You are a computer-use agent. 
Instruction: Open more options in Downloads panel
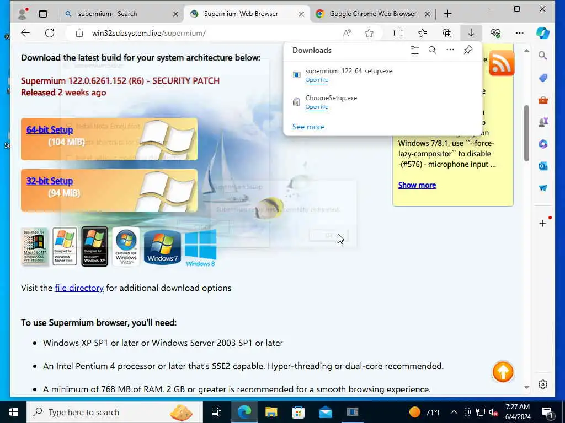pyautogui.click(x=450, y=50)
